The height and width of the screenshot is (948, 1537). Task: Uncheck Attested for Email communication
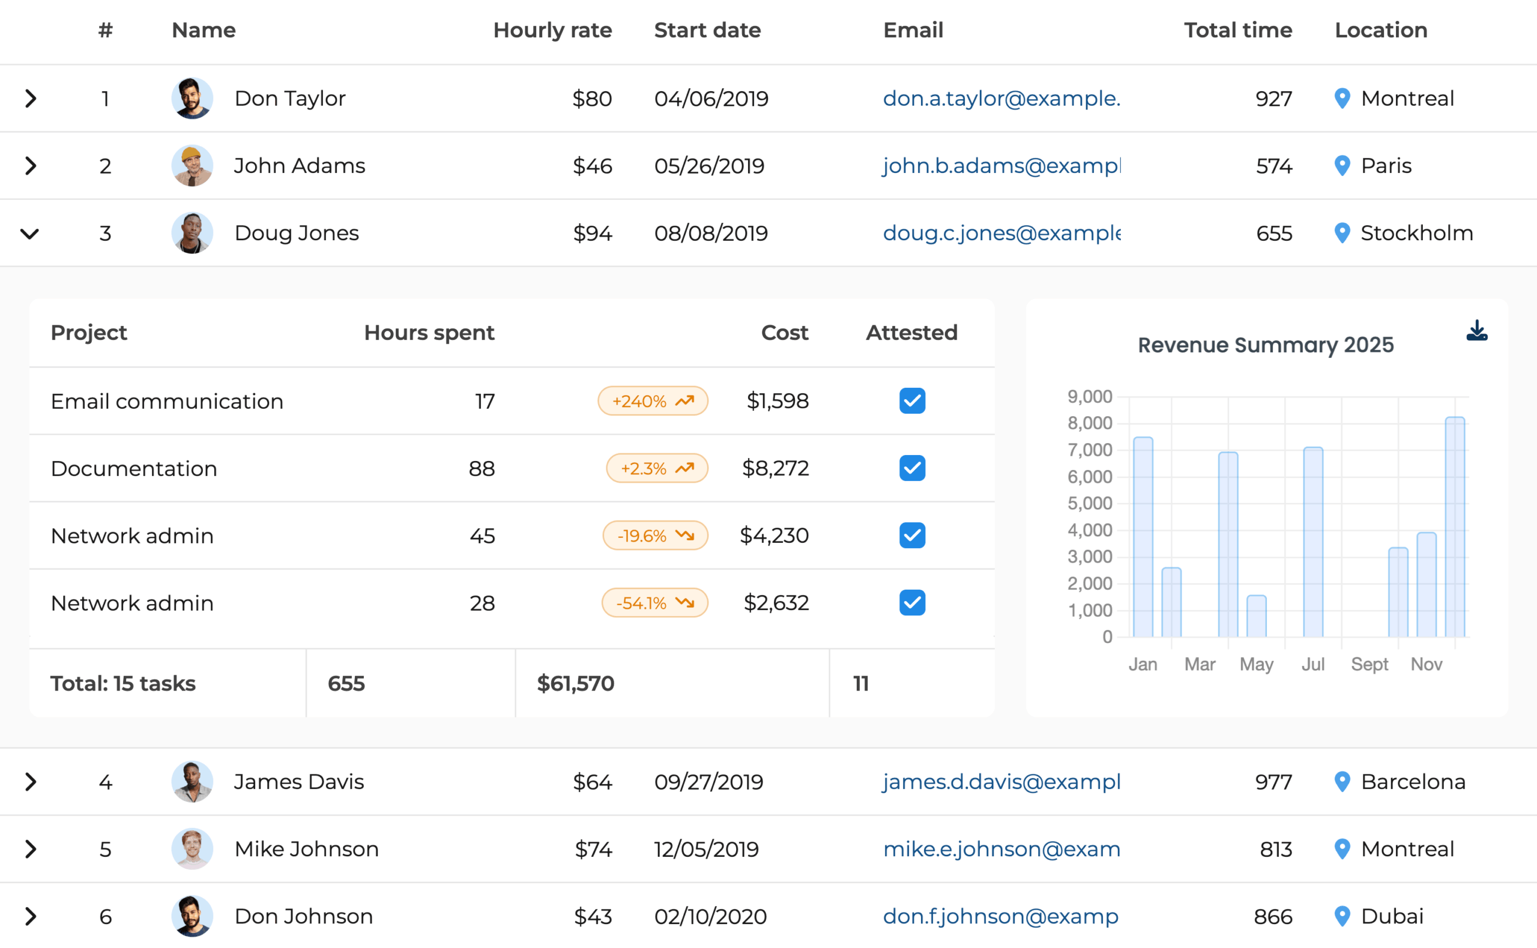coord(912,400)
